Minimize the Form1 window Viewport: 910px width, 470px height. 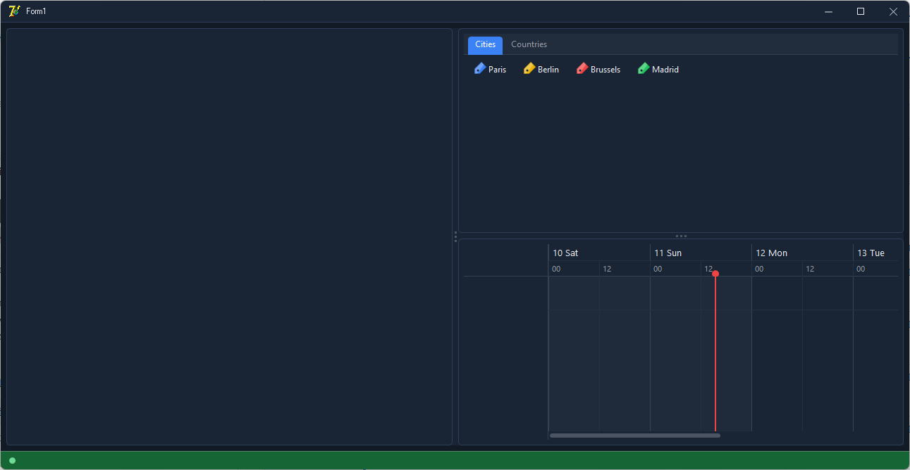click(x=828, y=12)
